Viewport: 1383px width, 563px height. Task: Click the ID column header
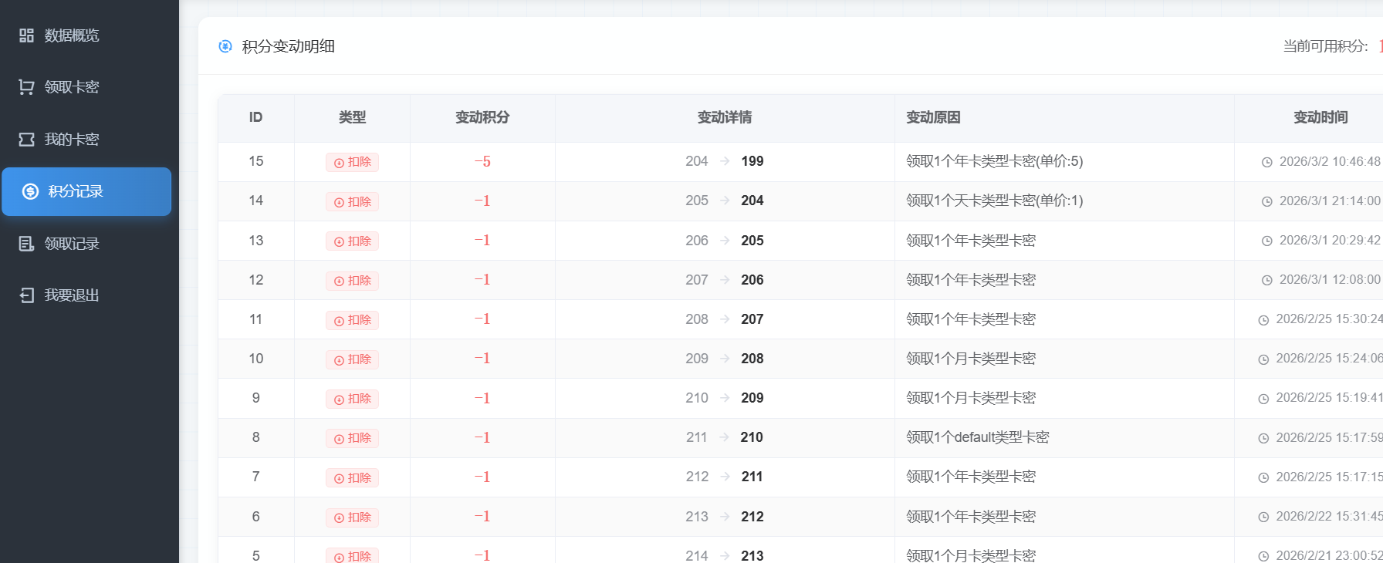pos(255,117)
